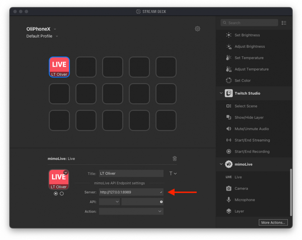
Task: Click the Start/End Streaming broadcast icon
Action: tap(229, 140)
